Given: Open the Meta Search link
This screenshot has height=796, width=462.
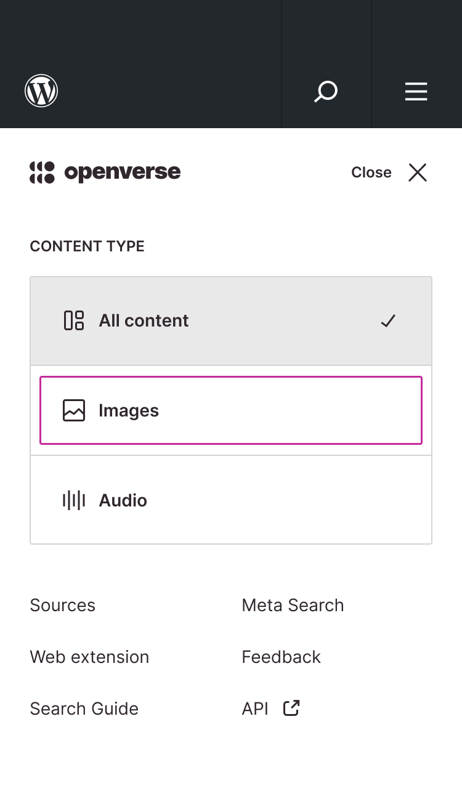Looking at the screenshot, I should [x=293, y=605].
